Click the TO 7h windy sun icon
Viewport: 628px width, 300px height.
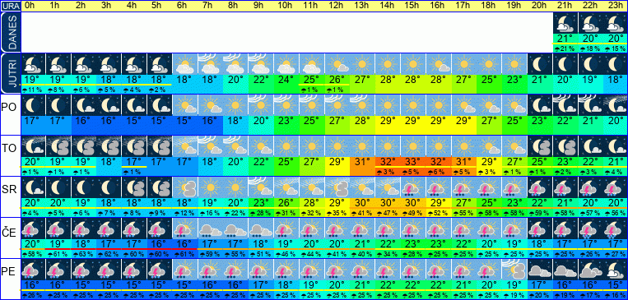click(210, 146)
